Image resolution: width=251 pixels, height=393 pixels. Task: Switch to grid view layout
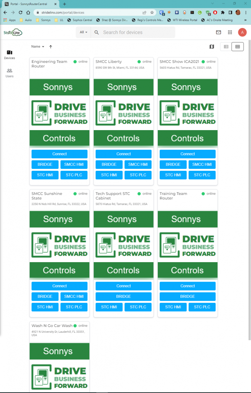click(x=238, y=46)
